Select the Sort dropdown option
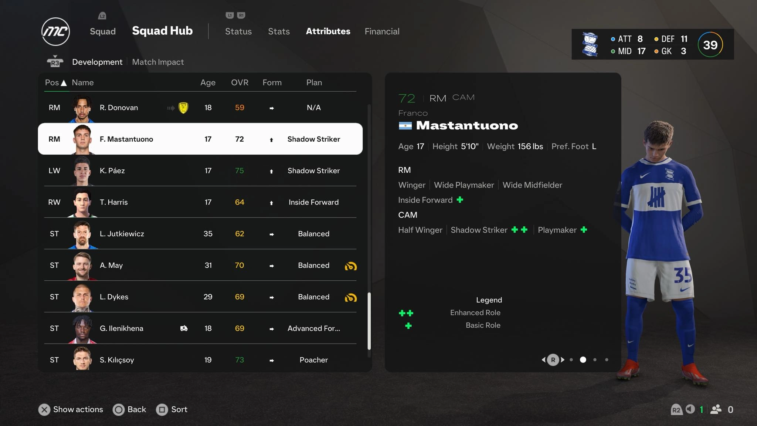 click(179, 409)
